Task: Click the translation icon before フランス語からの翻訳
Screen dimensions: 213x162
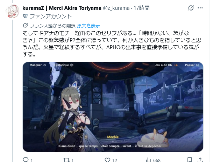Action: [26, 25]
